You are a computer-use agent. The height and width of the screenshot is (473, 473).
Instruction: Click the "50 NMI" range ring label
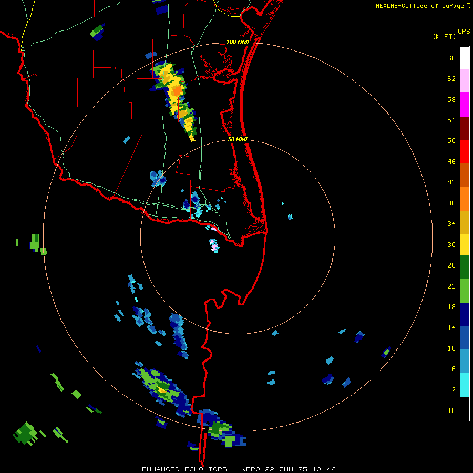tap(238, 139)
